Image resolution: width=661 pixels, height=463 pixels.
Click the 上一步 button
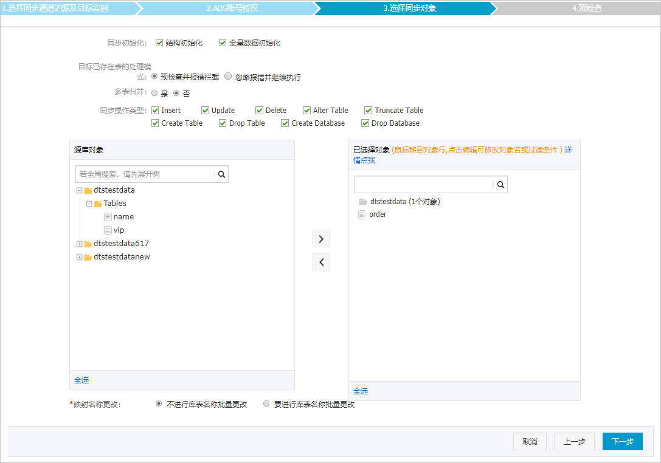pos(574,442)
